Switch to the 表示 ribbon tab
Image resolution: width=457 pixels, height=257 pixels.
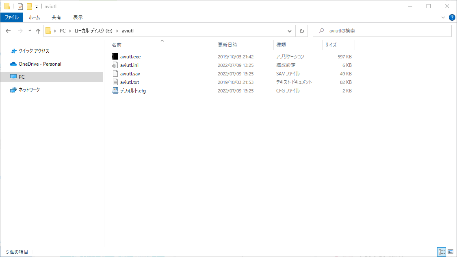click(x=78, y=17)
